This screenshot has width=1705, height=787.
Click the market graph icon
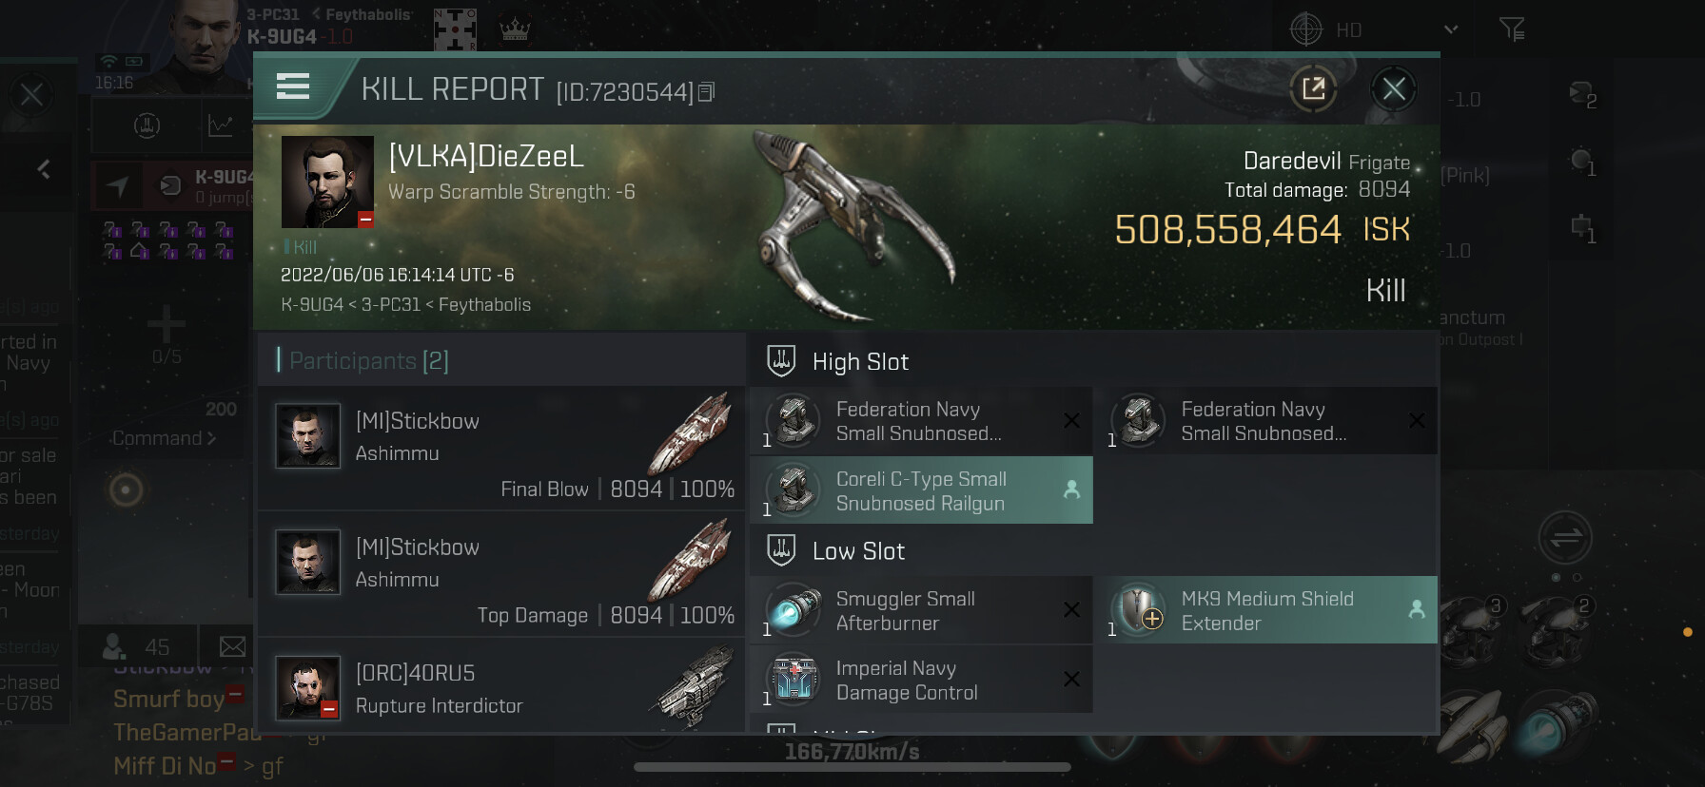[221, 125]
